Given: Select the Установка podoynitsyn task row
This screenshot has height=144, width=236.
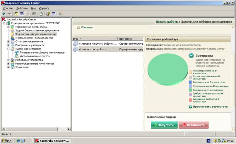Looking at the screenshot, I should [x=108, y=49].
